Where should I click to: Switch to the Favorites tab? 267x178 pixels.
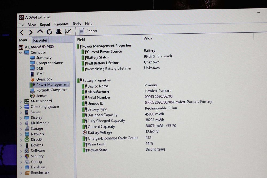(40, 40)
